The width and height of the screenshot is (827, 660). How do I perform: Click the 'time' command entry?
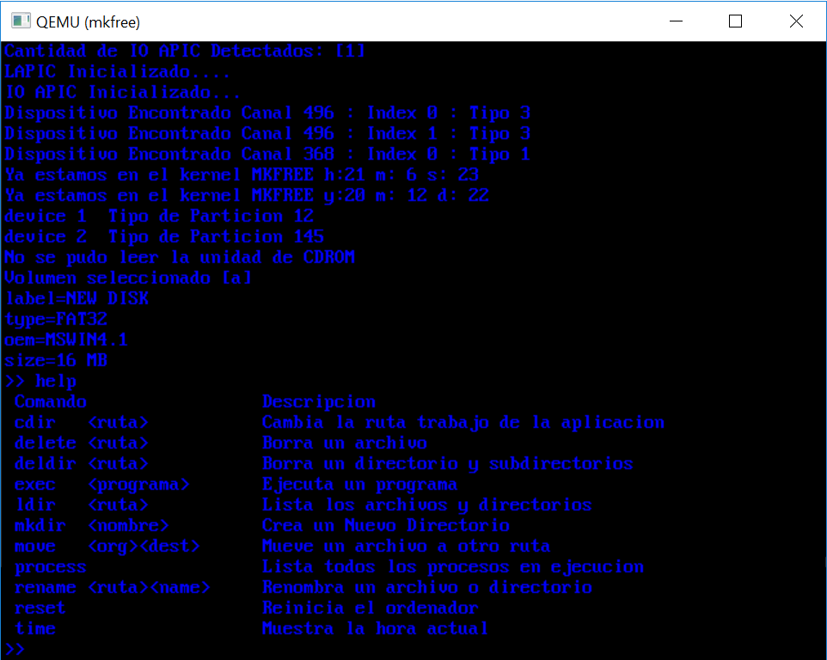(34, 628)
